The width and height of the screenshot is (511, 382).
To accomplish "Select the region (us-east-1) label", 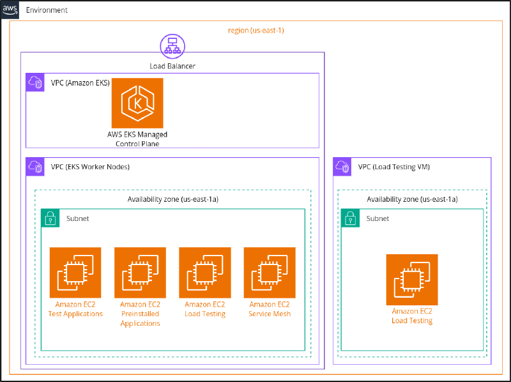I will (x=256, y=30).
